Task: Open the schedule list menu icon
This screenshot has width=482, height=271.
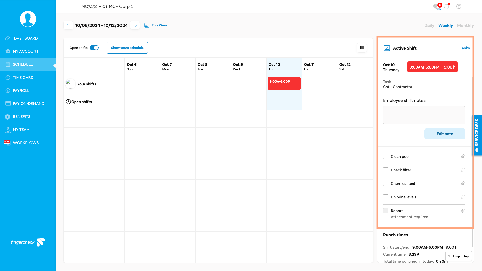Action: [x=362, y=48]
